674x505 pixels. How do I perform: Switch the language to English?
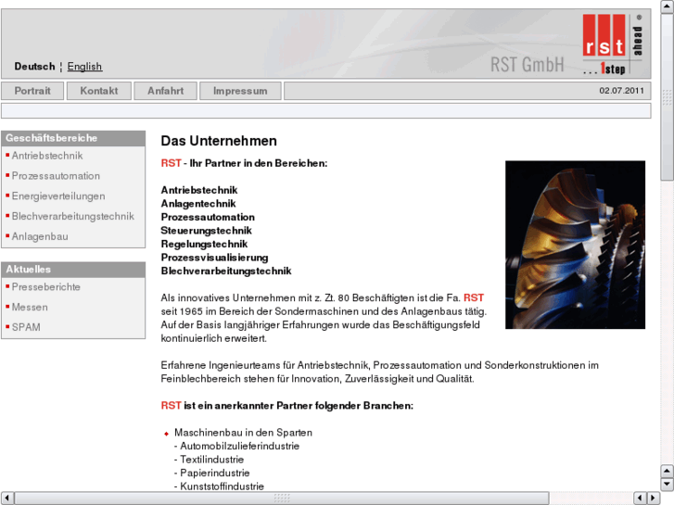pyautogui.click(x=84, y=67)
